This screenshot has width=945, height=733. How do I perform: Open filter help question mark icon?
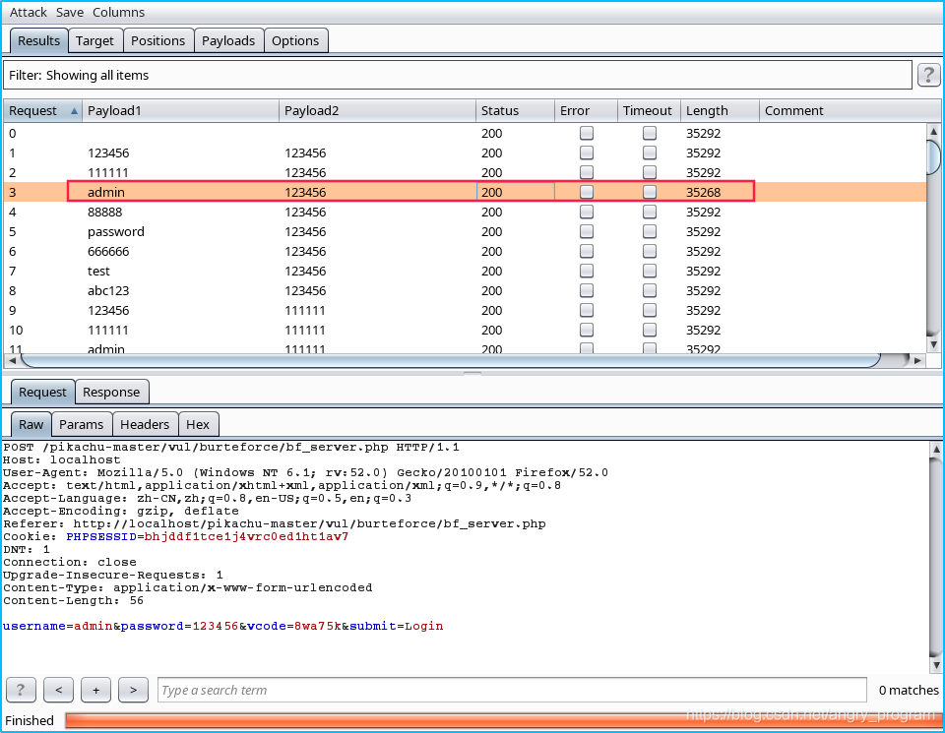(x=928, y=76)
